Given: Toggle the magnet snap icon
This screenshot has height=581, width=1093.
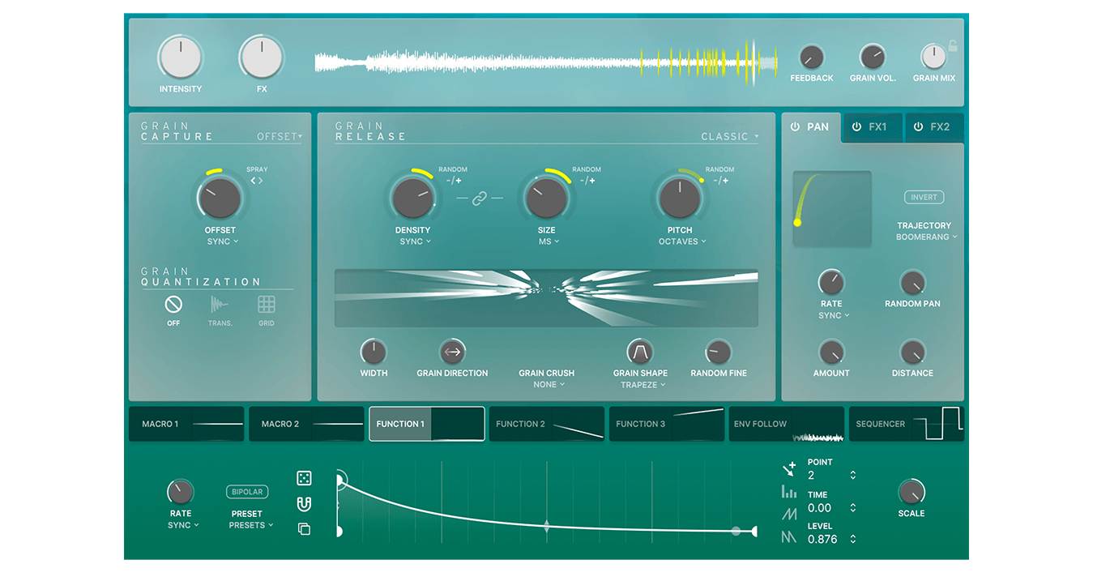Looking at the screenshot, I should pos(304,504).
